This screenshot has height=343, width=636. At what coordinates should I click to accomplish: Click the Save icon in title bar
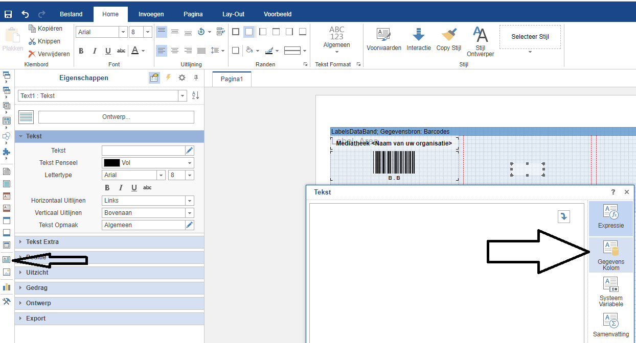click(x=8, y=14)
